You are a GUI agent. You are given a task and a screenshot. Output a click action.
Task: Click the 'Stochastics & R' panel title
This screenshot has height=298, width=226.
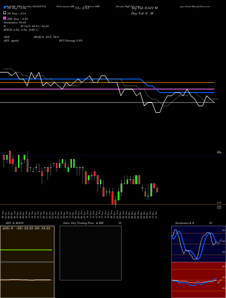185,223
